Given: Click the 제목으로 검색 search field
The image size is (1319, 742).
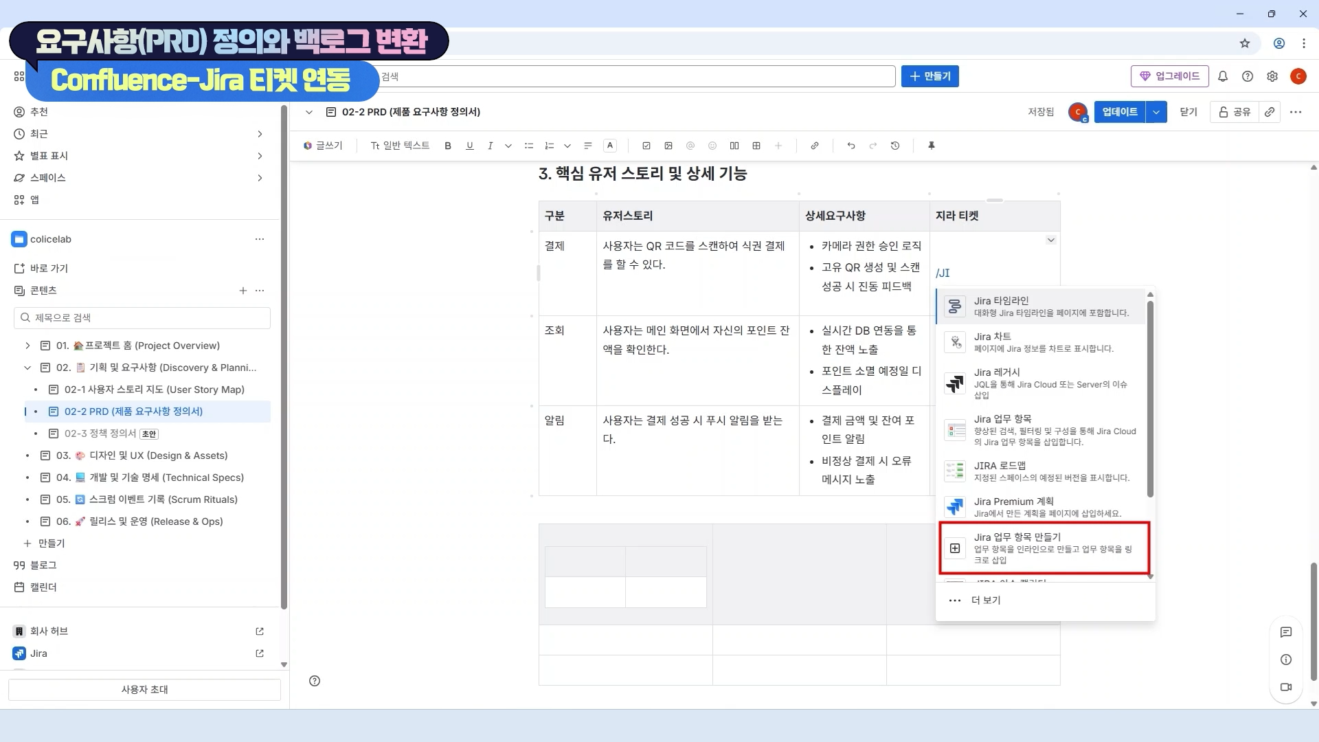Looking at the screenshot, I should (x=142, y=317).
